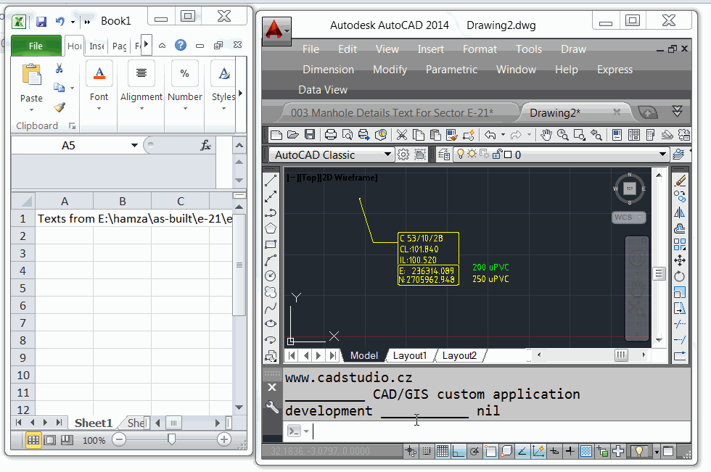Select the Polygon tool

(271, 228)
